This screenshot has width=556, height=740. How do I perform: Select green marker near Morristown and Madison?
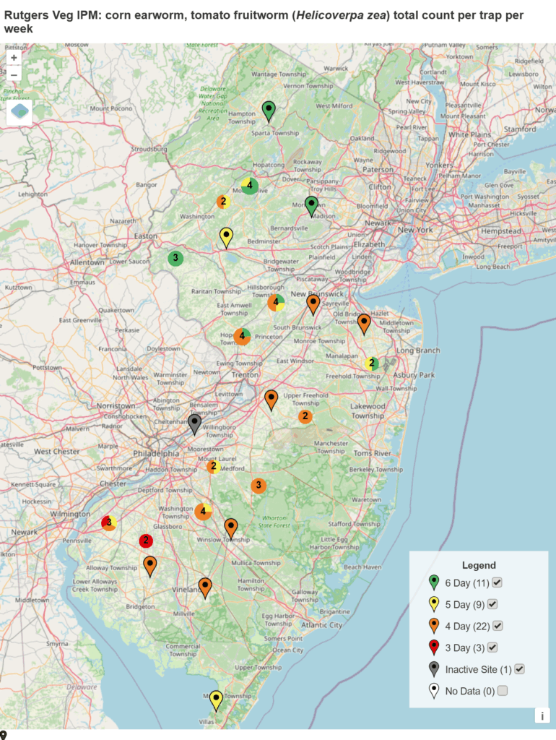(311, 206)
